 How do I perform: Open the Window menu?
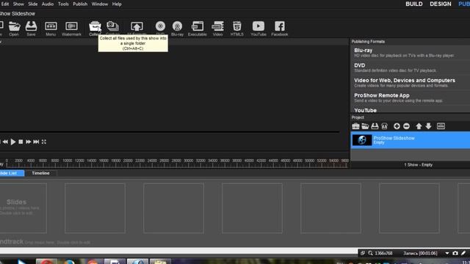[100, 4]
